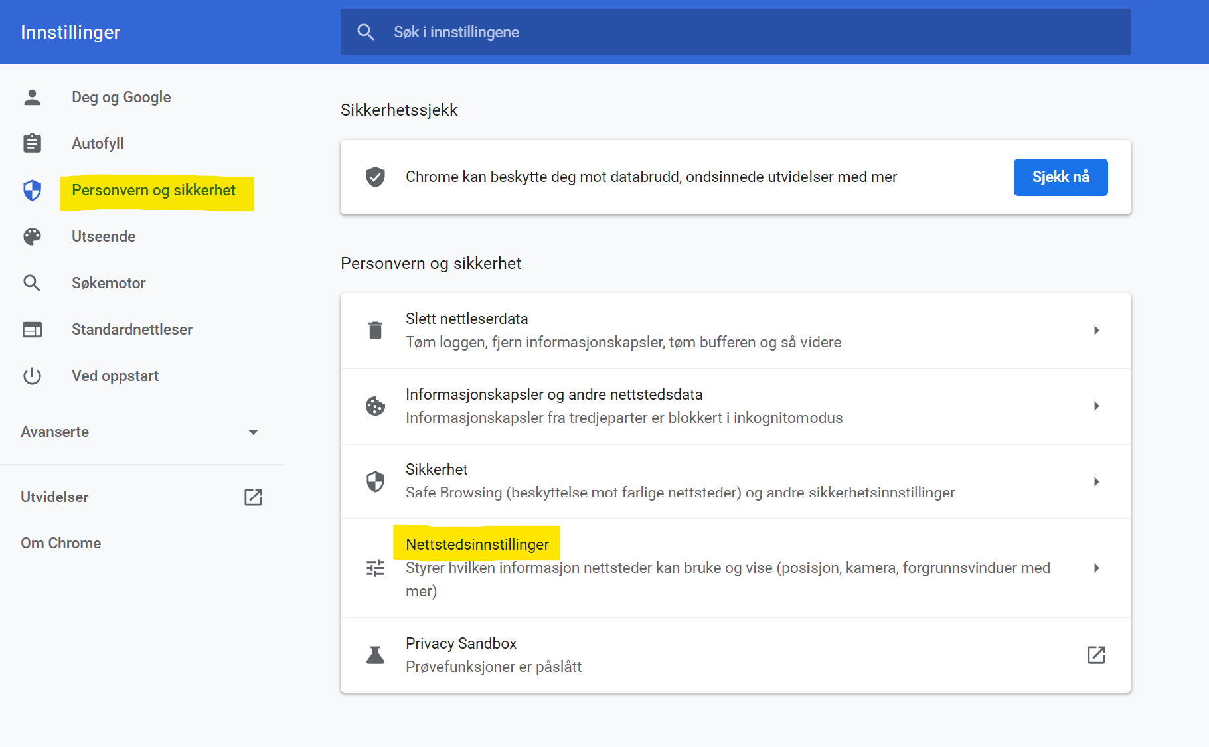
Task: Click the flask icon for Privacy Sandbox
Action: click(x=375, y=655)
